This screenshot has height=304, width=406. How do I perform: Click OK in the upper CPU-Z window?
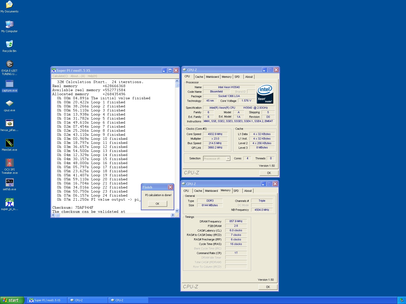(x=269, y=173)
